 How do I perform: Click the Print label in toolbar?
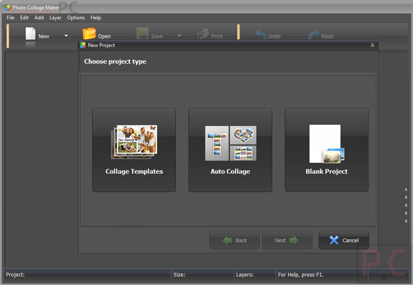pos(217,36)
